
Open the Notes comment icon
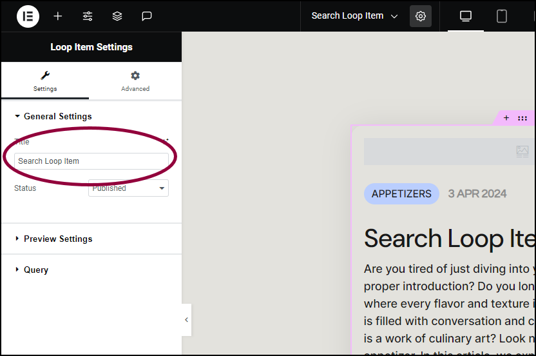(147, 16)
